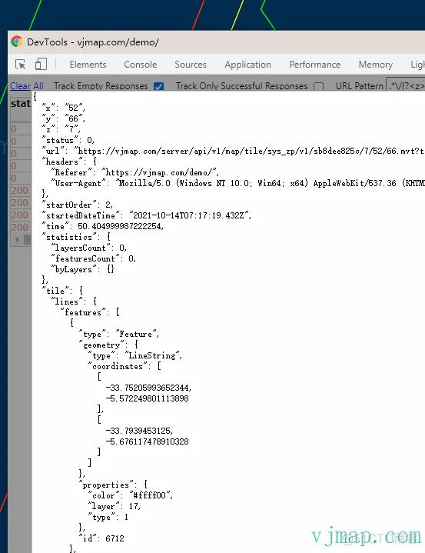Image resolution: width=425 pixels, height=553 pixels.
Task: Uncheck Track Empty Responses checkbox
Action: [x=158, y=86]
